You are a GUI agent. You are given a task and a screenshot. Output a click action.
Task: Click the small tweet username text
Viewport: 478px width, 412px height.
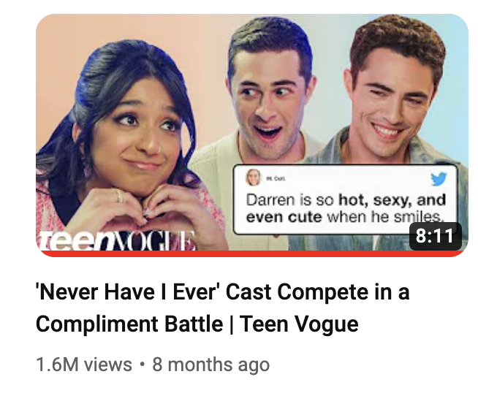[276, 178]
